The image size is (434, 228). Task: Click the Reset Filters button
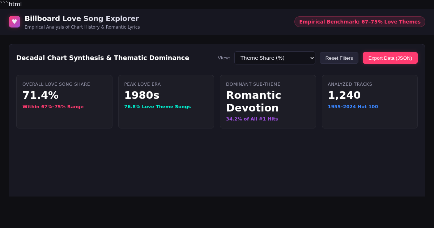tap(339, 58)
